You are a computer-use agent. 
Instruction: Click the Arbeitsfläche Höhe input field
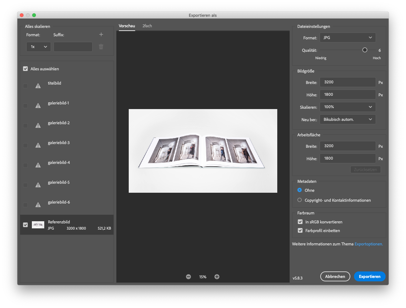[x=348, y=158]
